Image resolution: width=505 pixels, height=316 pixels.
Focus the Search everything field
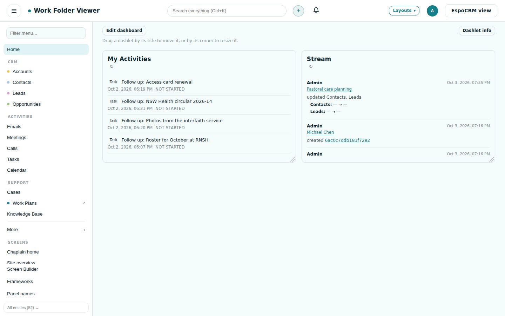(x=227, y=11)
